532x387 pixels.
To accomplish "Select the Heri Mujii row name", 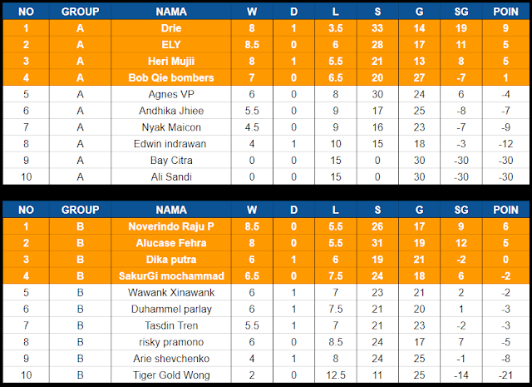I will [171, 61].
